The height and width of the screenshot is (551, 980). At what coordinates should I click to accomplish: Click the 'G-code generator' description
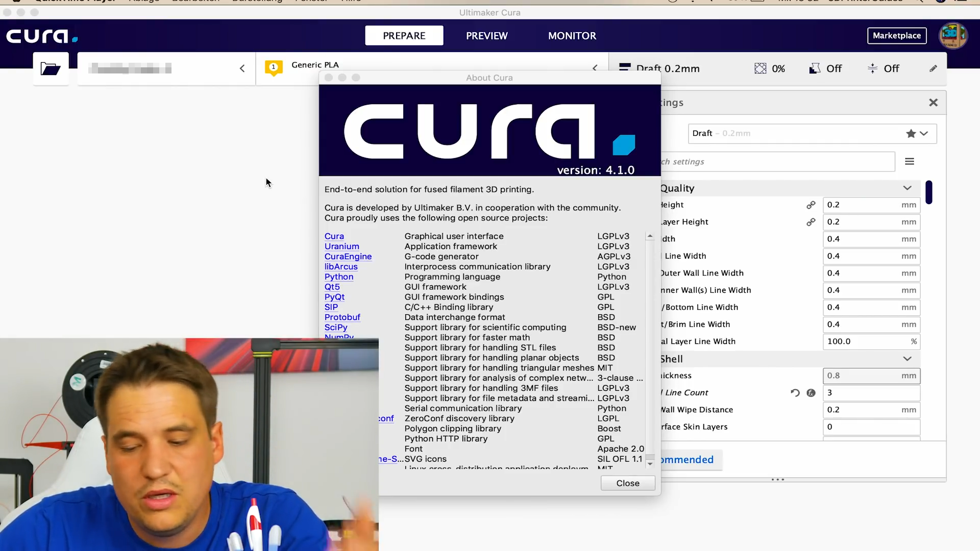[x=442, y=257]
